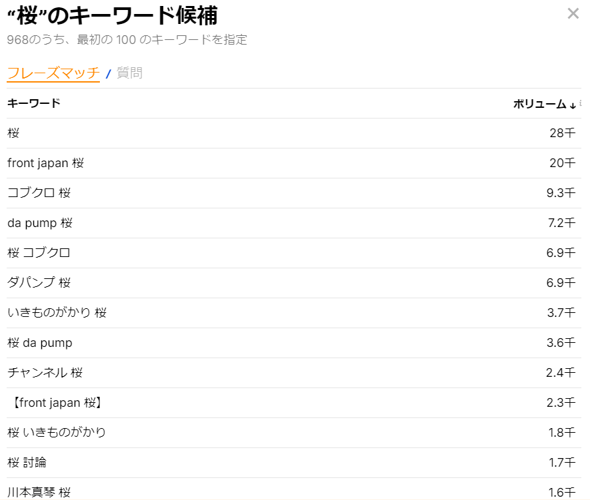Close the keyword suggestions dialog
Image resolution: width=590 pixels, height=500 pixels.
pyautogui.click(x=573, y=13)
